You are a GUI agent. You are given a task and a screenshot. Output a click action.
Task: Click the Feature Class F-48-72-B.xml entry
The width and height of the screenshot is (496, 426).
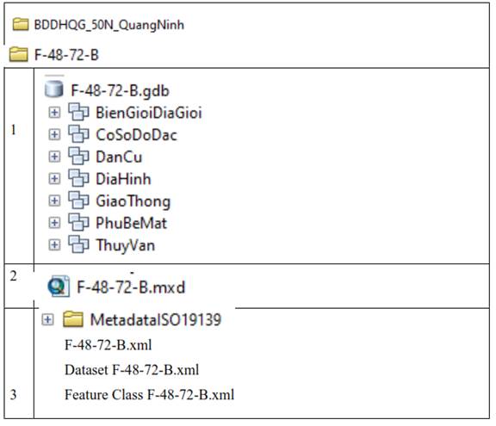(149, 395)
